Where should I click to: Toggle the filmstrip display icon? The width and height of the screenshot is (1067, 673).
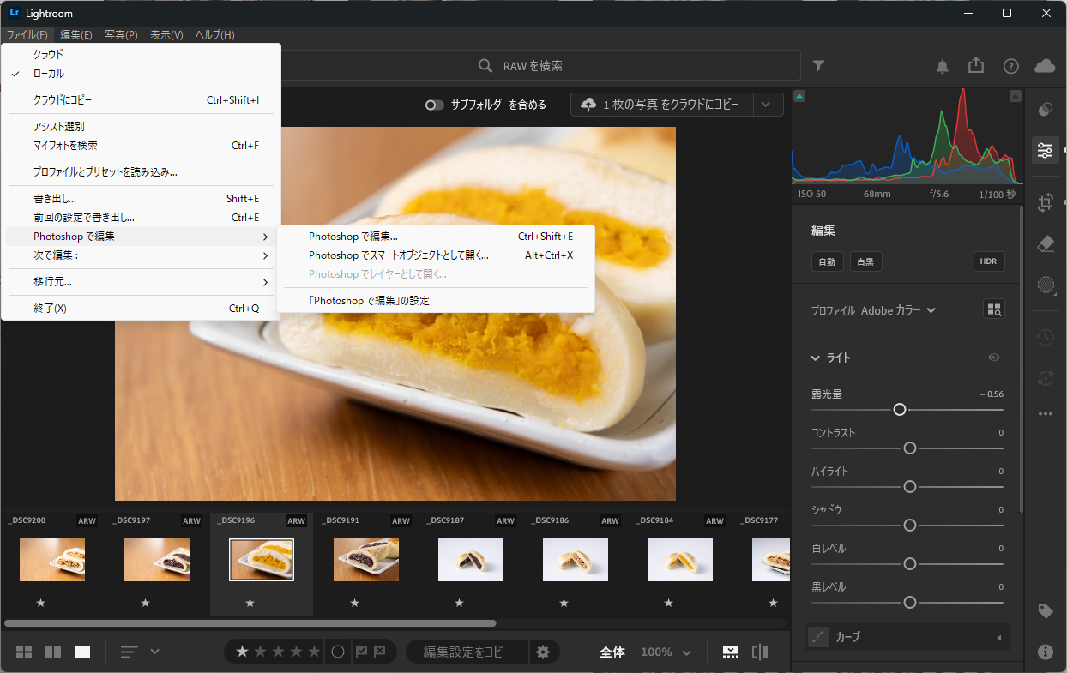(x=730, y=652)
